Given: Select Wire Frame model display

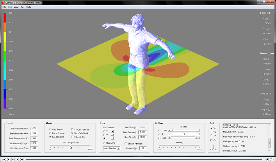Looking at the screenshot, I should [50, 130].
